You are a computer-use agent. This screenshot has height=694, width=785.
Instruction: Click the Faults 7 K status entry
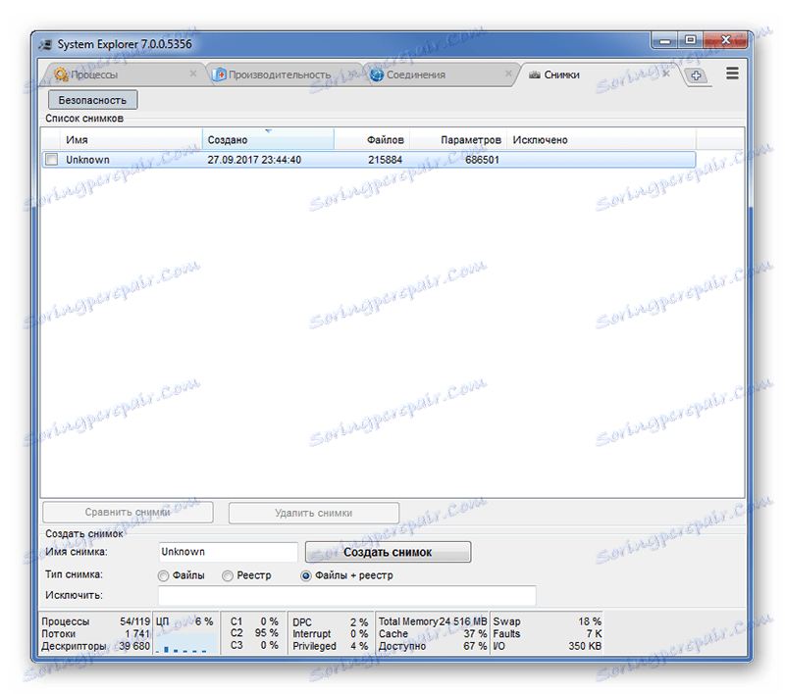(x=548, y=633)
